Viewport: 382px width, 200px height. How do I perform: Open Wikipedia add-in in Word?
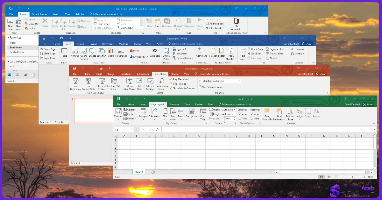tap(155, 53)
